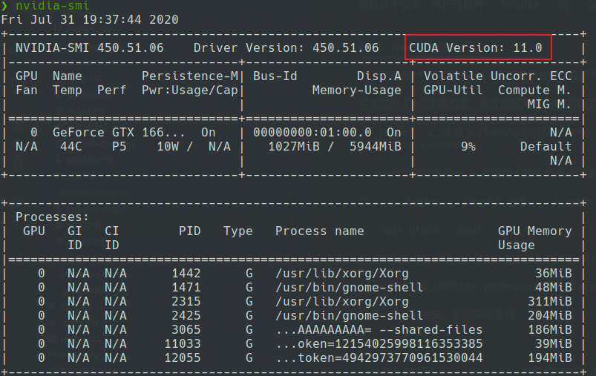
Task: Click the ...token=4942973770961530044 process name
Action: click(379, 357)
